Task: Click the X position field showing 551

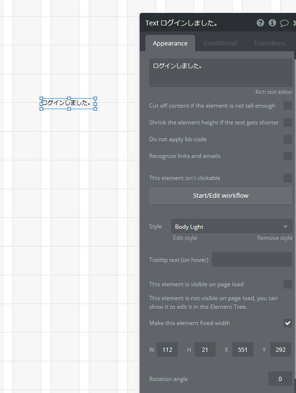Action: pyautogui.click(x=242, y=349)
